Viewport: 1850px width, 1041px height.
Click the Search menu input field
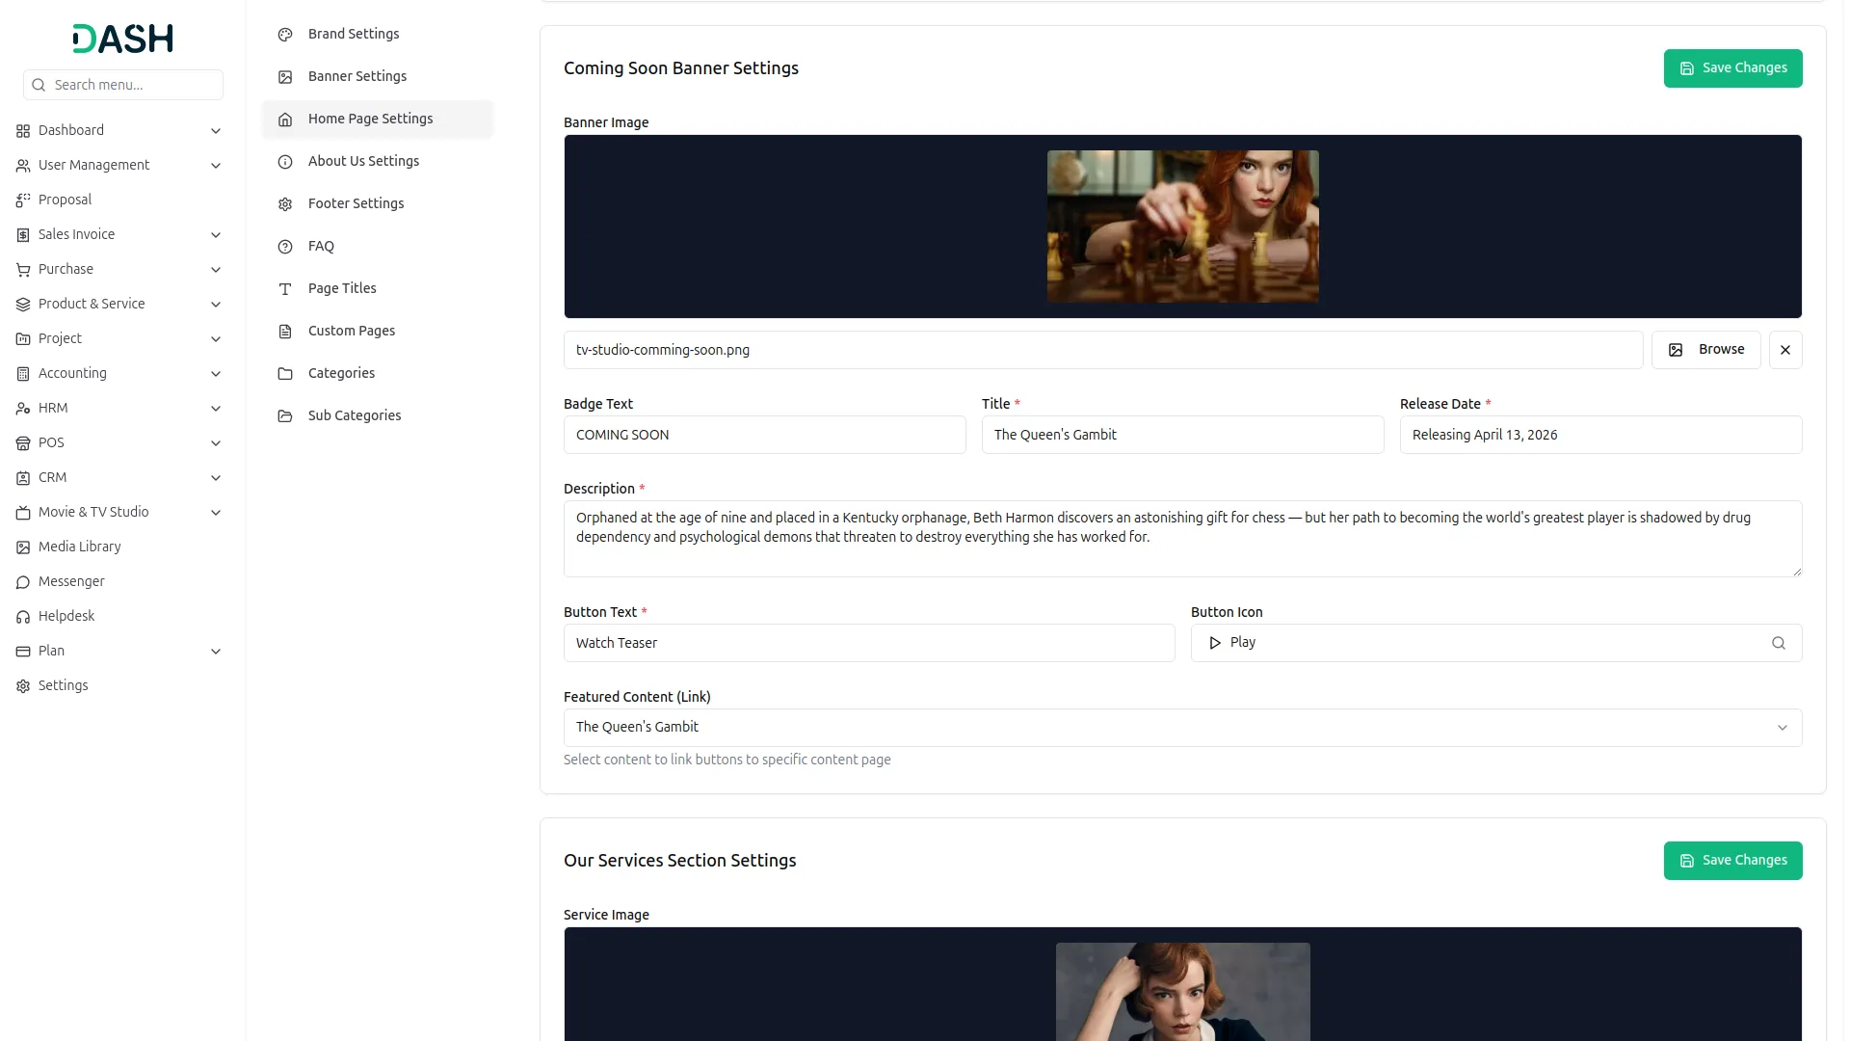click(122, 84)
